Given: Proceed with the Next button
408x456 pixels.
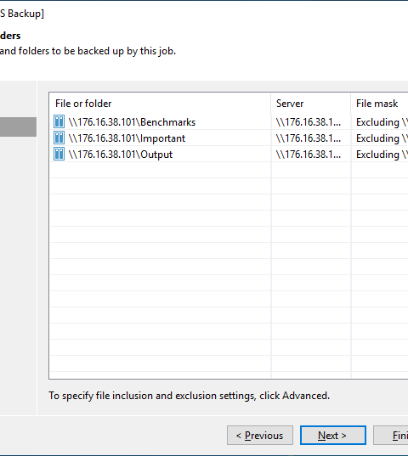Looking at the screenshot, I should point(333,436).
